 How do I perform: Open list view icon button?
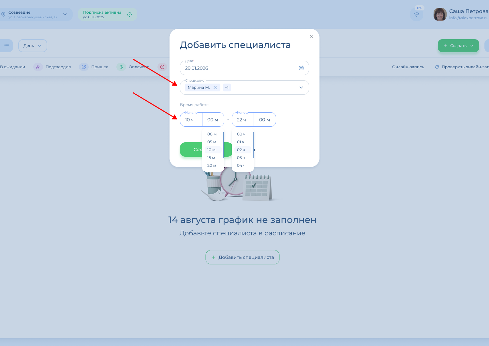[x=6, y=46]
